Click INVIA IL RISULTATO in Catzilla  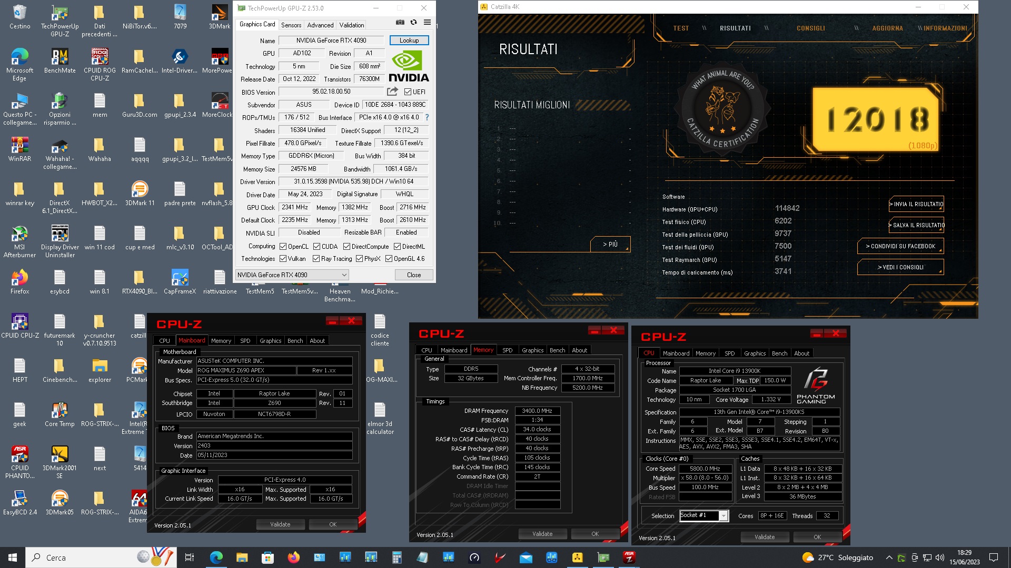pyautogui.click(x=916, y=204)
